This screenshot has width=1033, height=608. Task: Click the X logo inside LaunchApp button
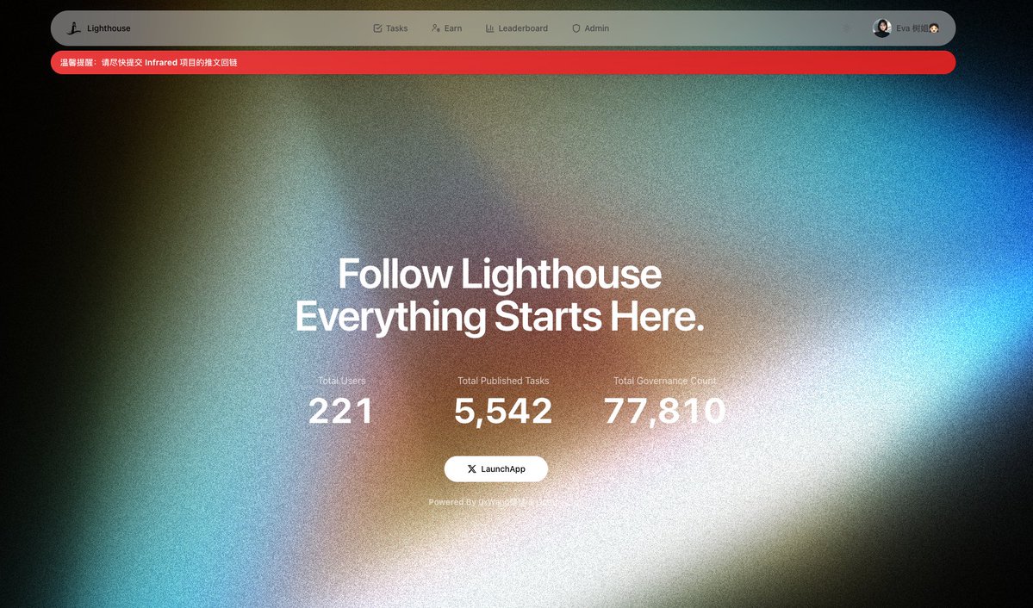click(x=472, y=469)
